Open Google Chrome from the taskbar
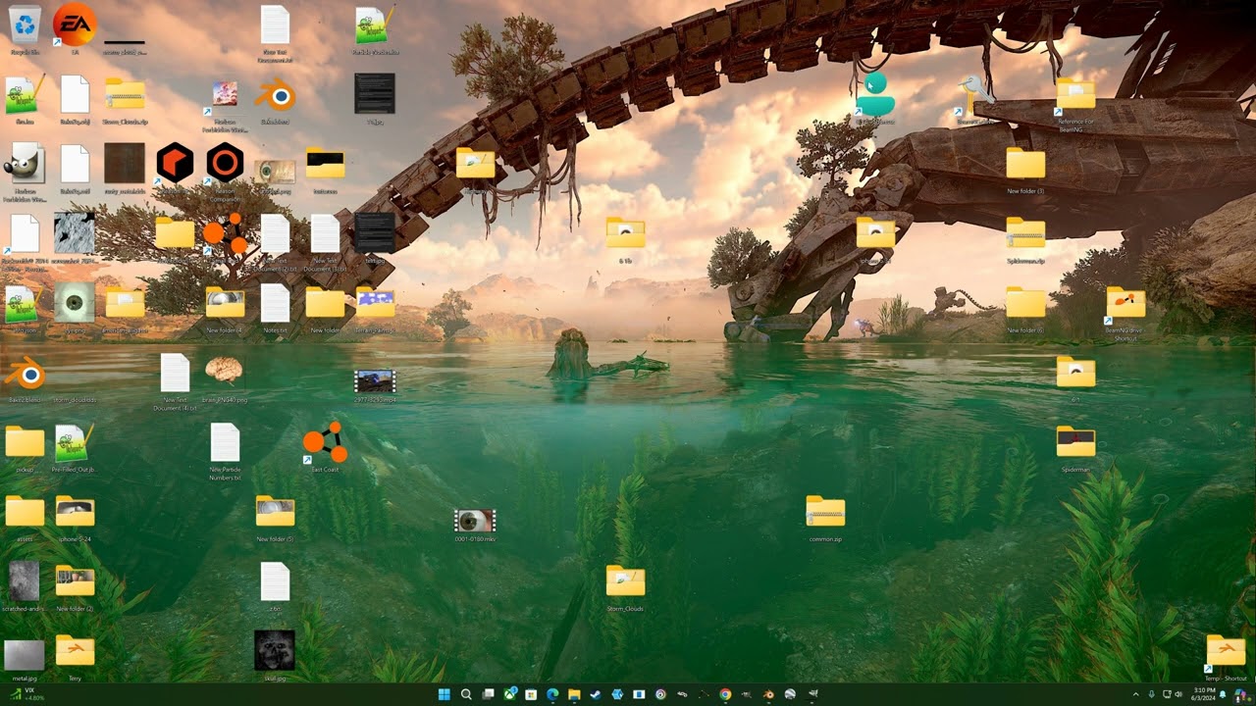The height and width of the screenshot is (706, 1256). (725, 694)
